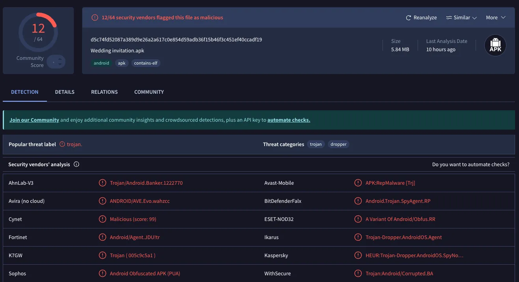Select the 'contains-elf' tag

coord(146,63)
